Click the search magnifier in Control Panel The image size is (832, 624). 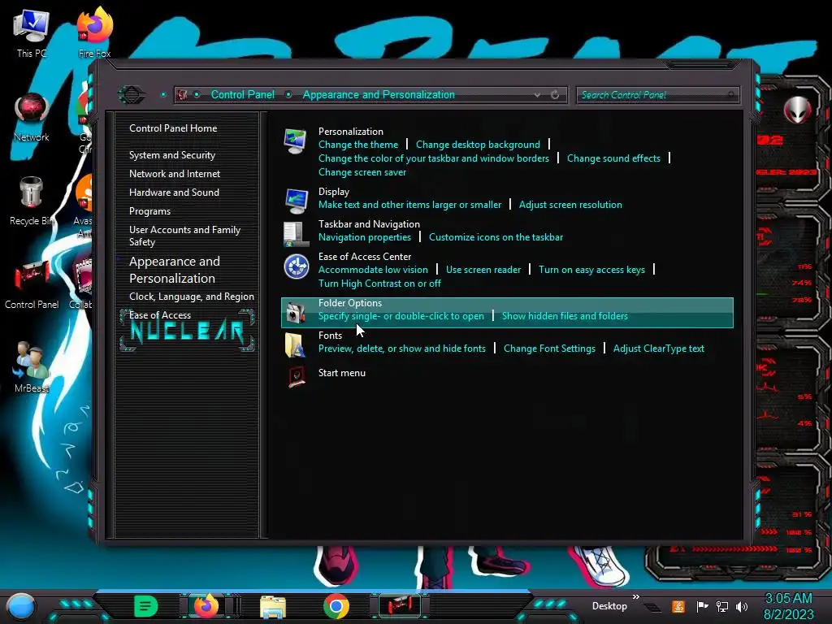click(731, 95)
